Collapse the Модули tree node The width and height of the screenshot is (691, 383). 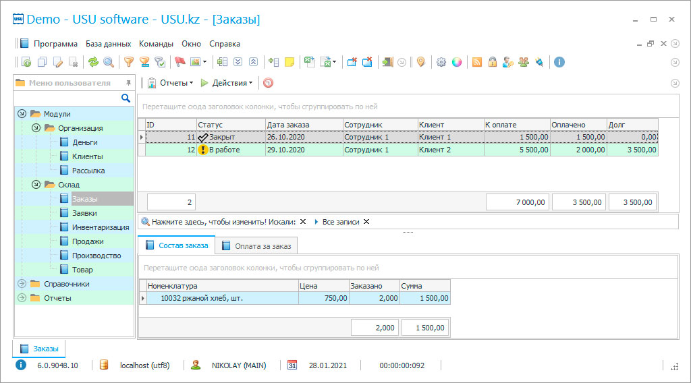[22, 113]
